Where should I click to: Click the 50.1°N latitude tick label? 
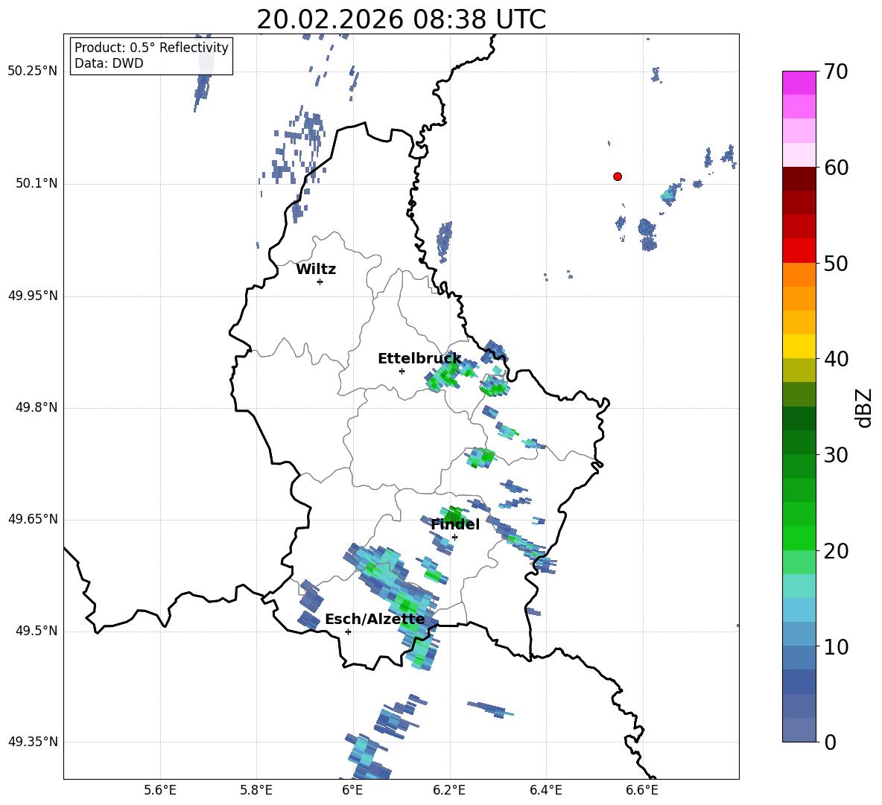(33, 183)
